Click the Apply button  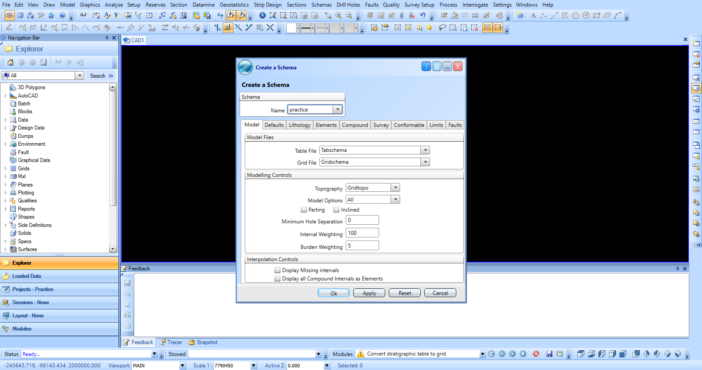(369, 293)
